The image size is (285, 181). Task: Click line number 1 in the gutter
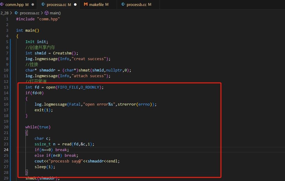tap(7, 19)
